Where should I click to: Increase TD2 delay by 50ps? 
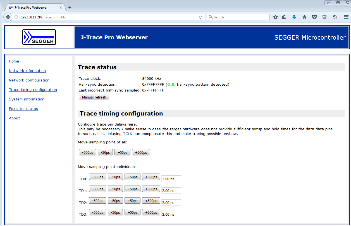pos(132,201)
